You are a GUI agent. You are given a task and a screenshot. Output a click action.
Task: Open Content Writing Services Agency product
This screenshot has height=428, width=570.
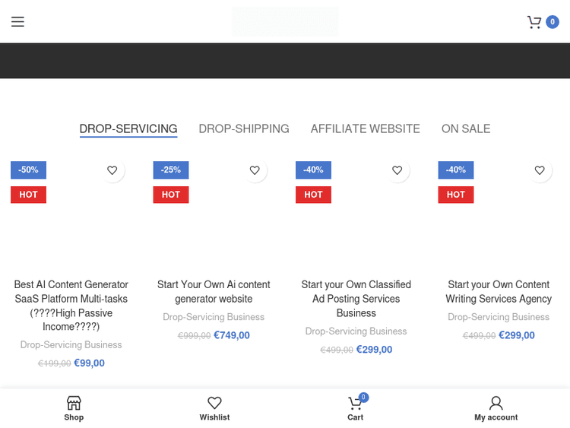pos(499,291)
